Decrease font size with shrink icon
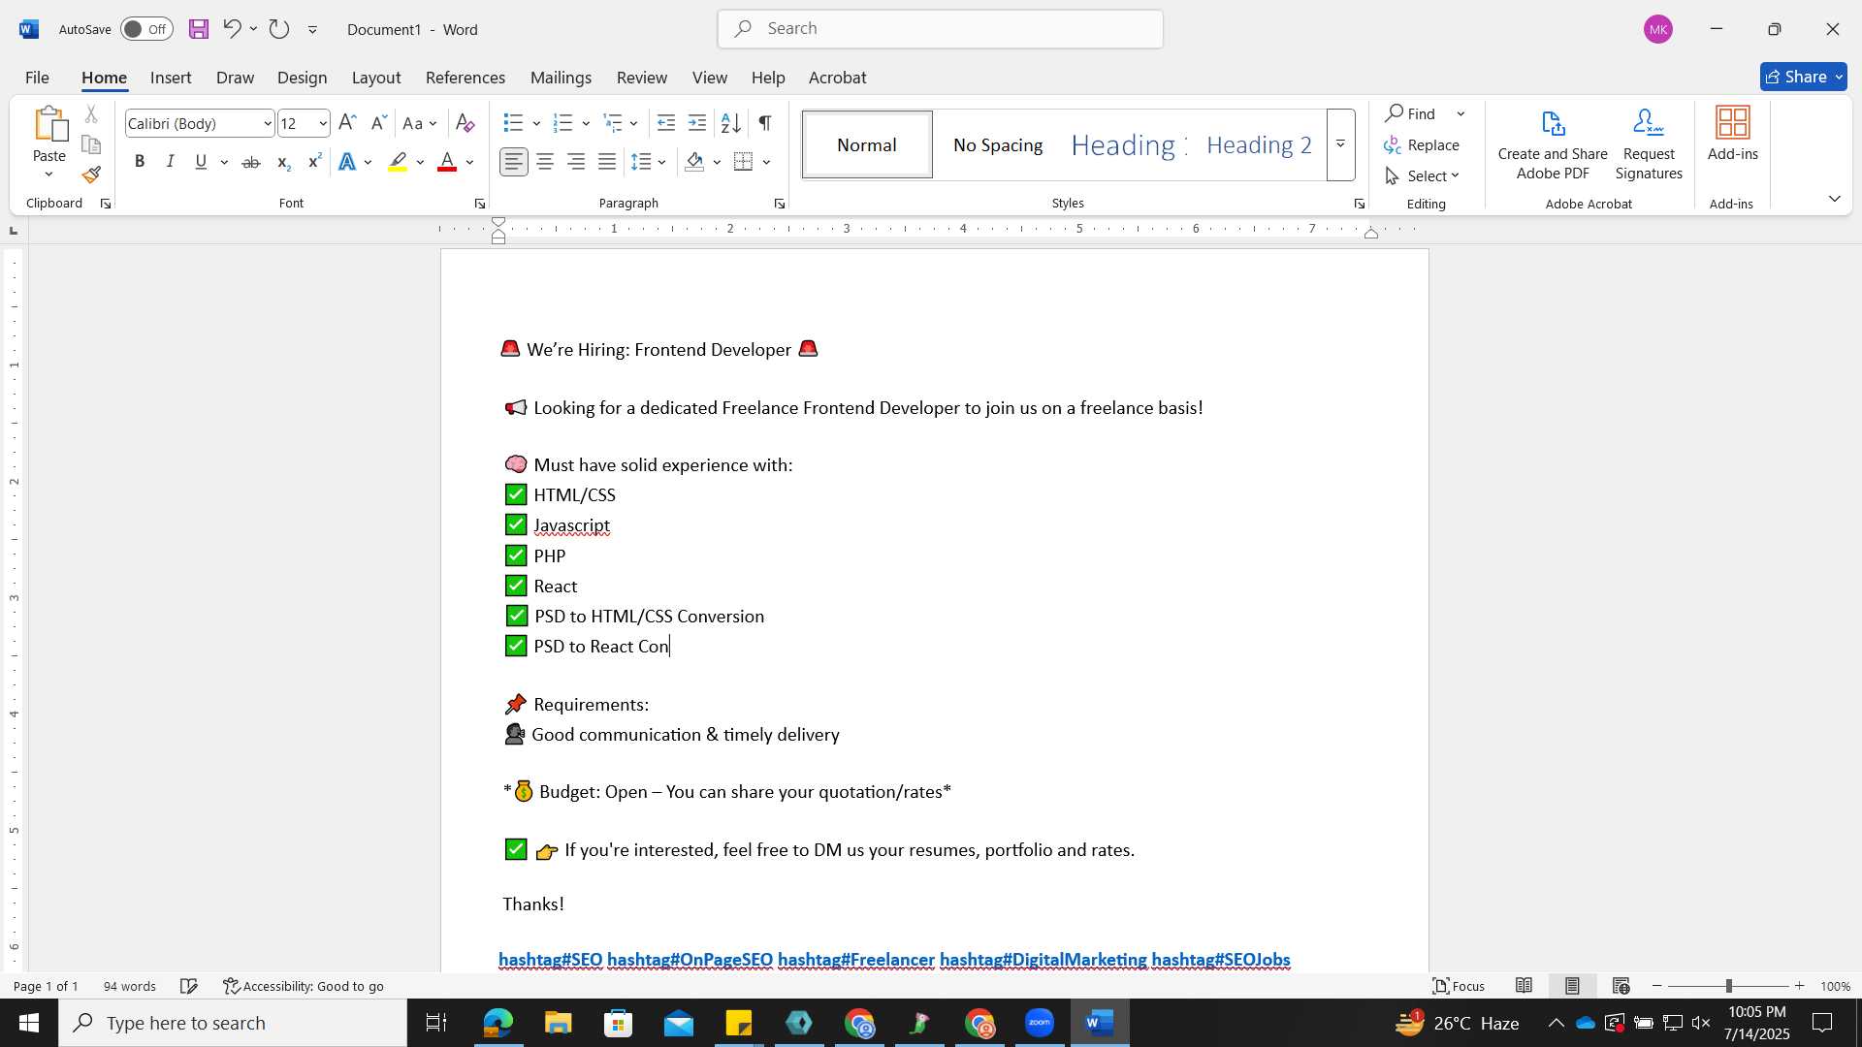Viewport: 1862px width, 1047px height. click(x=379, y=123)
